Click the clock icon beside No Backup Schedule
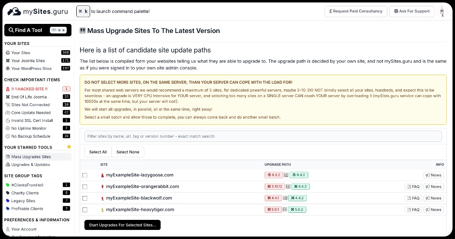The height and width of the screenshot is (239, 455). (8, 136)
